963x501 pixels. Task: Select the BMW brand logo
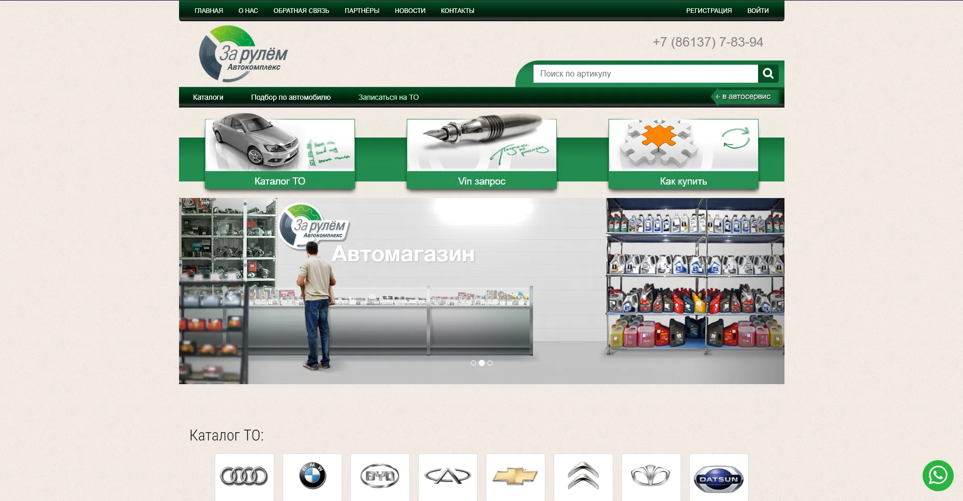coord(312,476)
